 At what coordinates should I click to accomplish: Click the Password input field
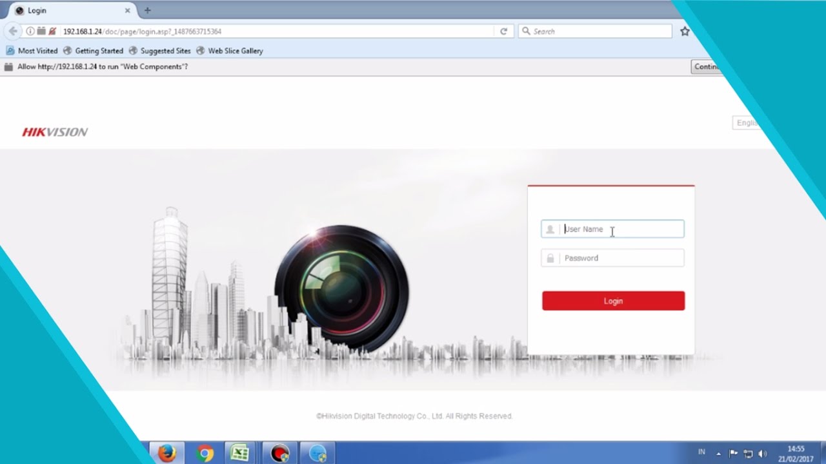pos(612,258)
